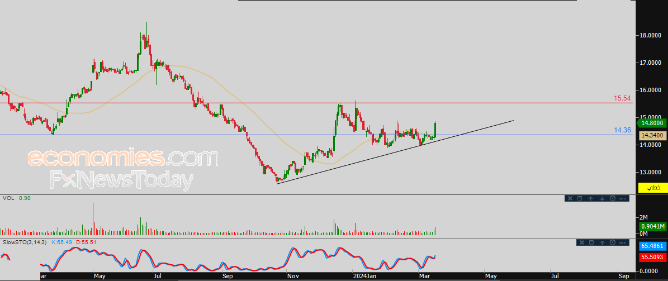668x281 pixels.
Task: Click the VOL indicator title
Action: [8, 198]
